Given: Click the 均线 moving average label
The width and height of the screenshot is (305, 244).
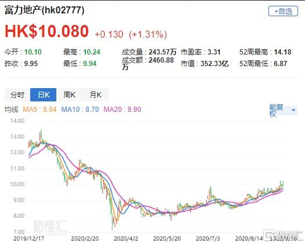Looking at the screenshot, I should coord(11,110).
